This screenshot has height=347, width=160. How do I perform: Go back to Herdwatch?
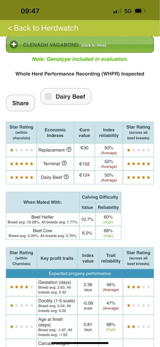pos(43,28)
